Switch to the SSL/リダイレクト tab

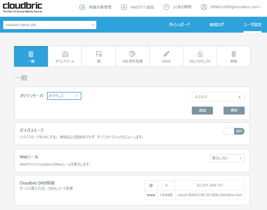200,56
